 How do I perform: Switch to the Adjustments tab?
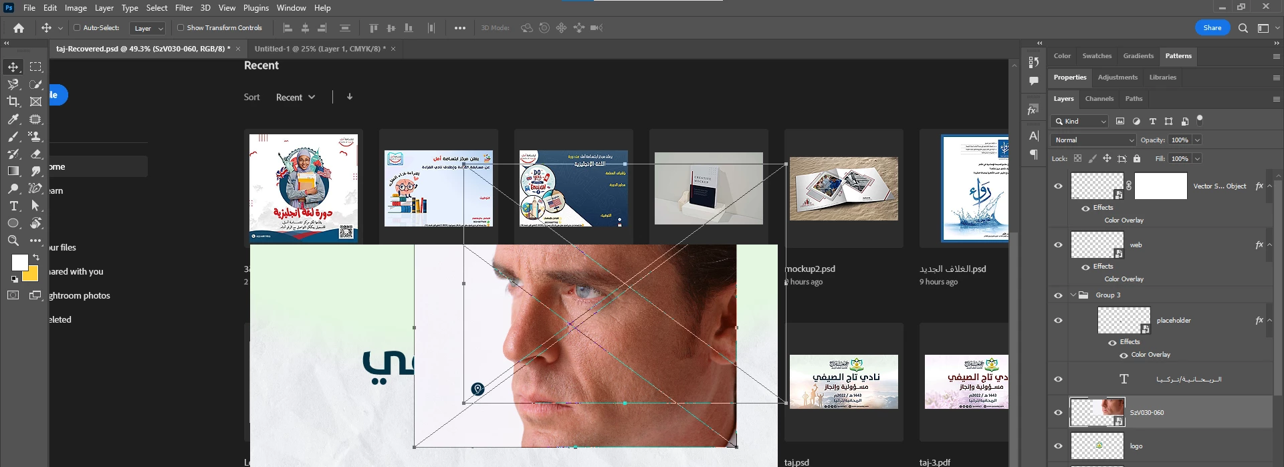coord(1117,77)
